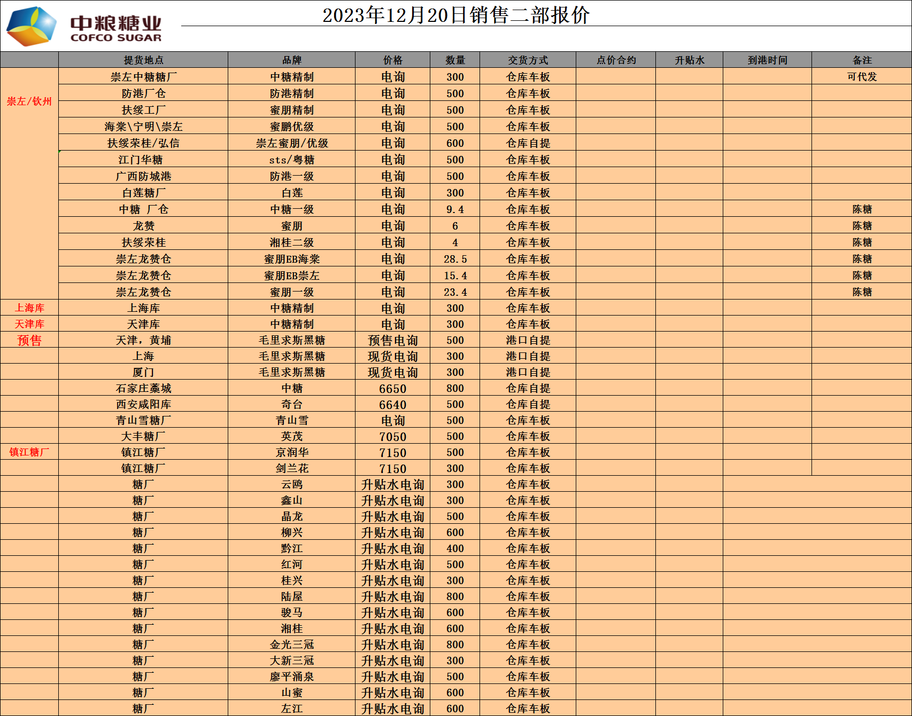912x716 pixels.
Task: Click the 可代发 remark cell
Action: click(x=862, y=76)
